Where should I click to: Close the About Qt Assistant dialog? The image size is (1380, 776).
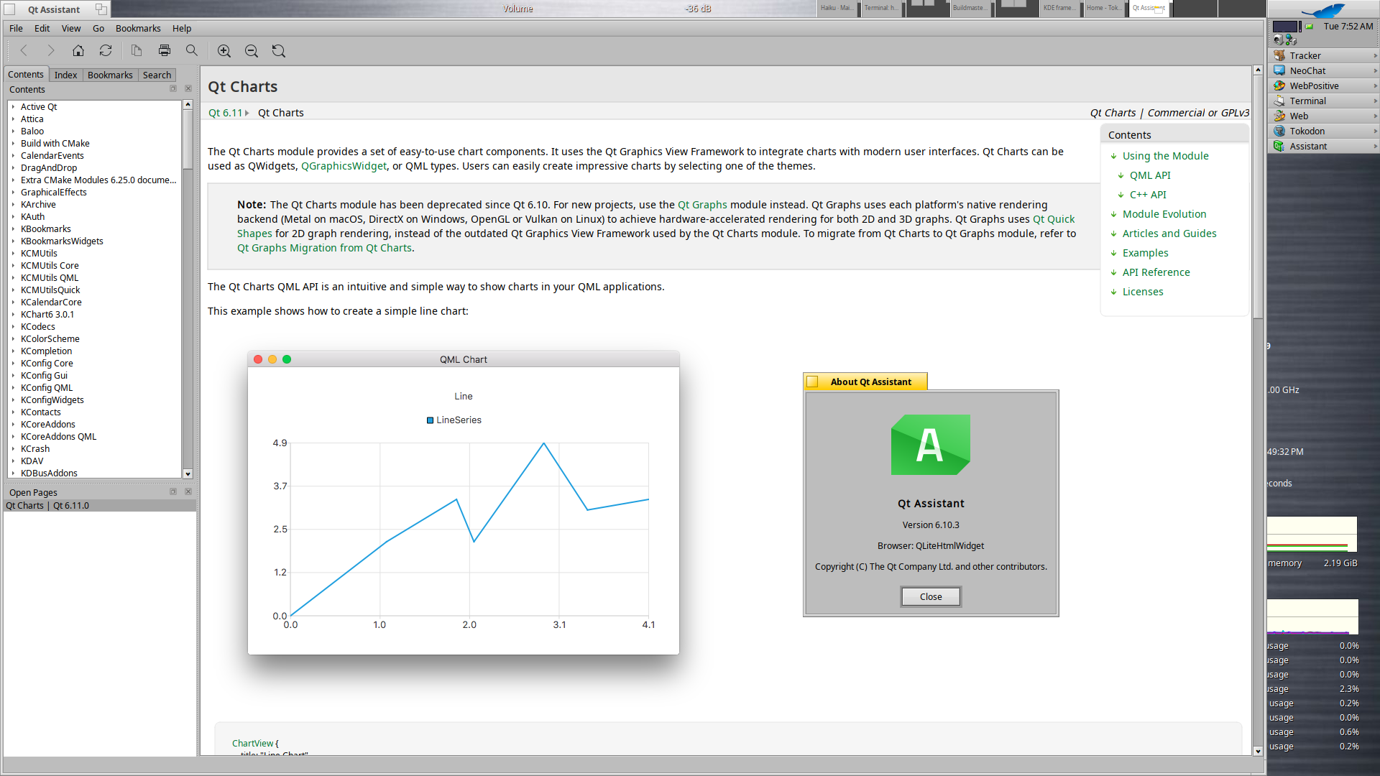click(x=931, y=597)
